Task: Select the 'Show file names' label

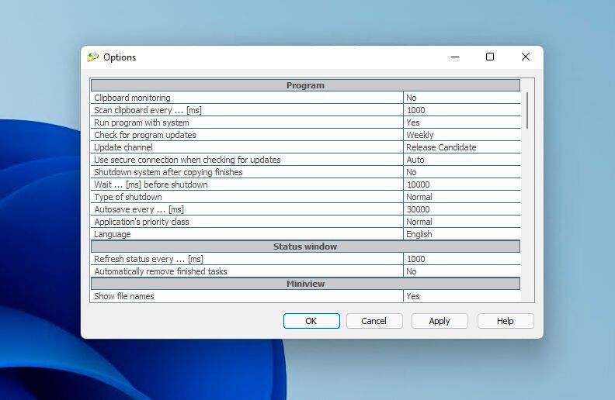Action: click(124, 296)
